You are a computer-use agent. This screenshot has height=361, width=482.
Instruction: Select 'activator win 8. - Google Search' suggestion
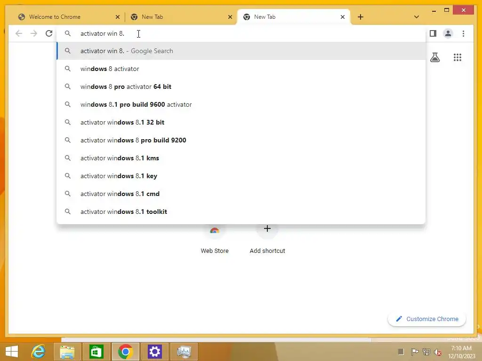[241, 51]
